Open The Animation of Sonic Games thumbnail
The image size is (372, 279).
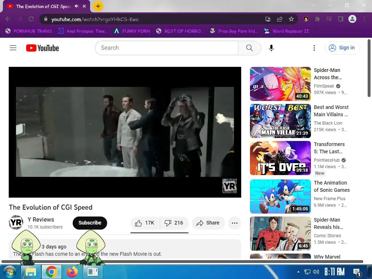click(x=280, y=197)
